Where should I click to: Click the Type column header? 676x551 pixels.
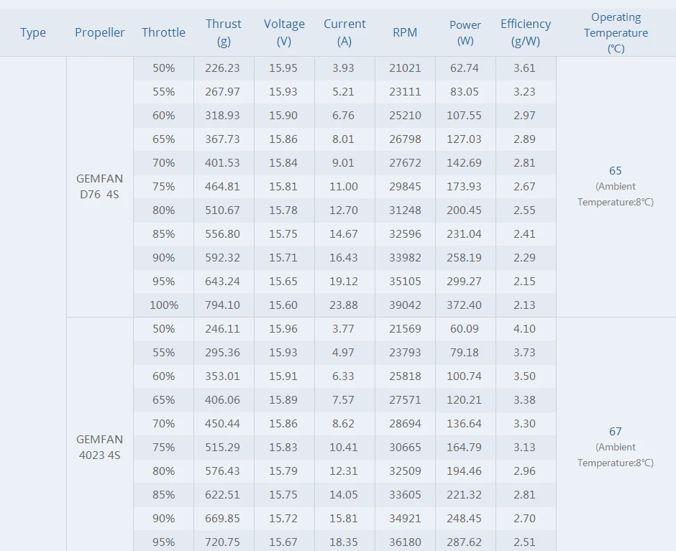coord(33,32)
